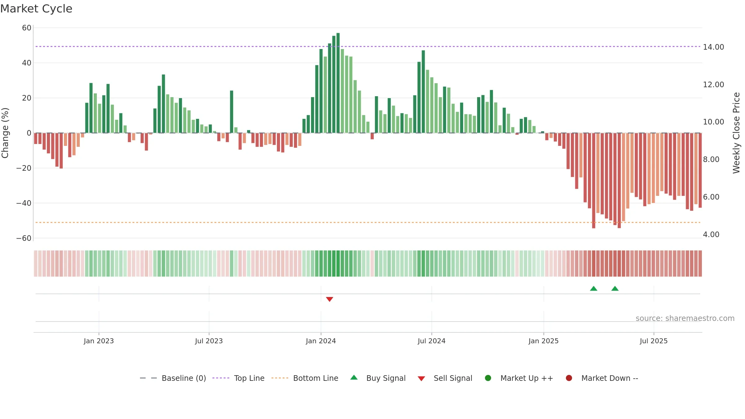
Task: Click the red Sell Signal triangle in legend
Action: [x=421, y=379]
